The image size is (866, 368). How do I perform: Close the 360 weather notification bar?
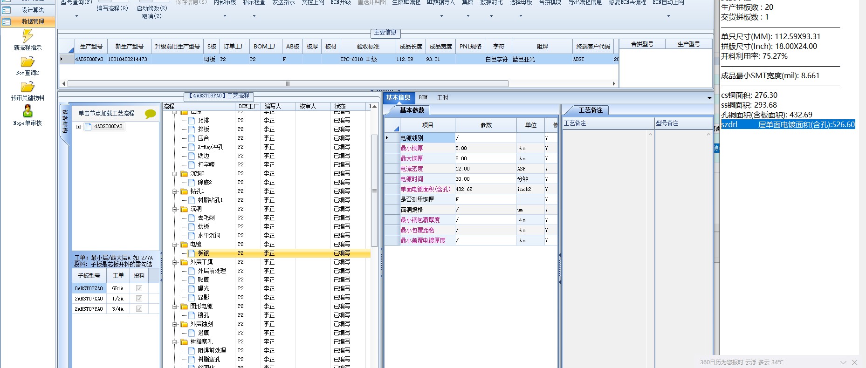(x=854, y=362)
